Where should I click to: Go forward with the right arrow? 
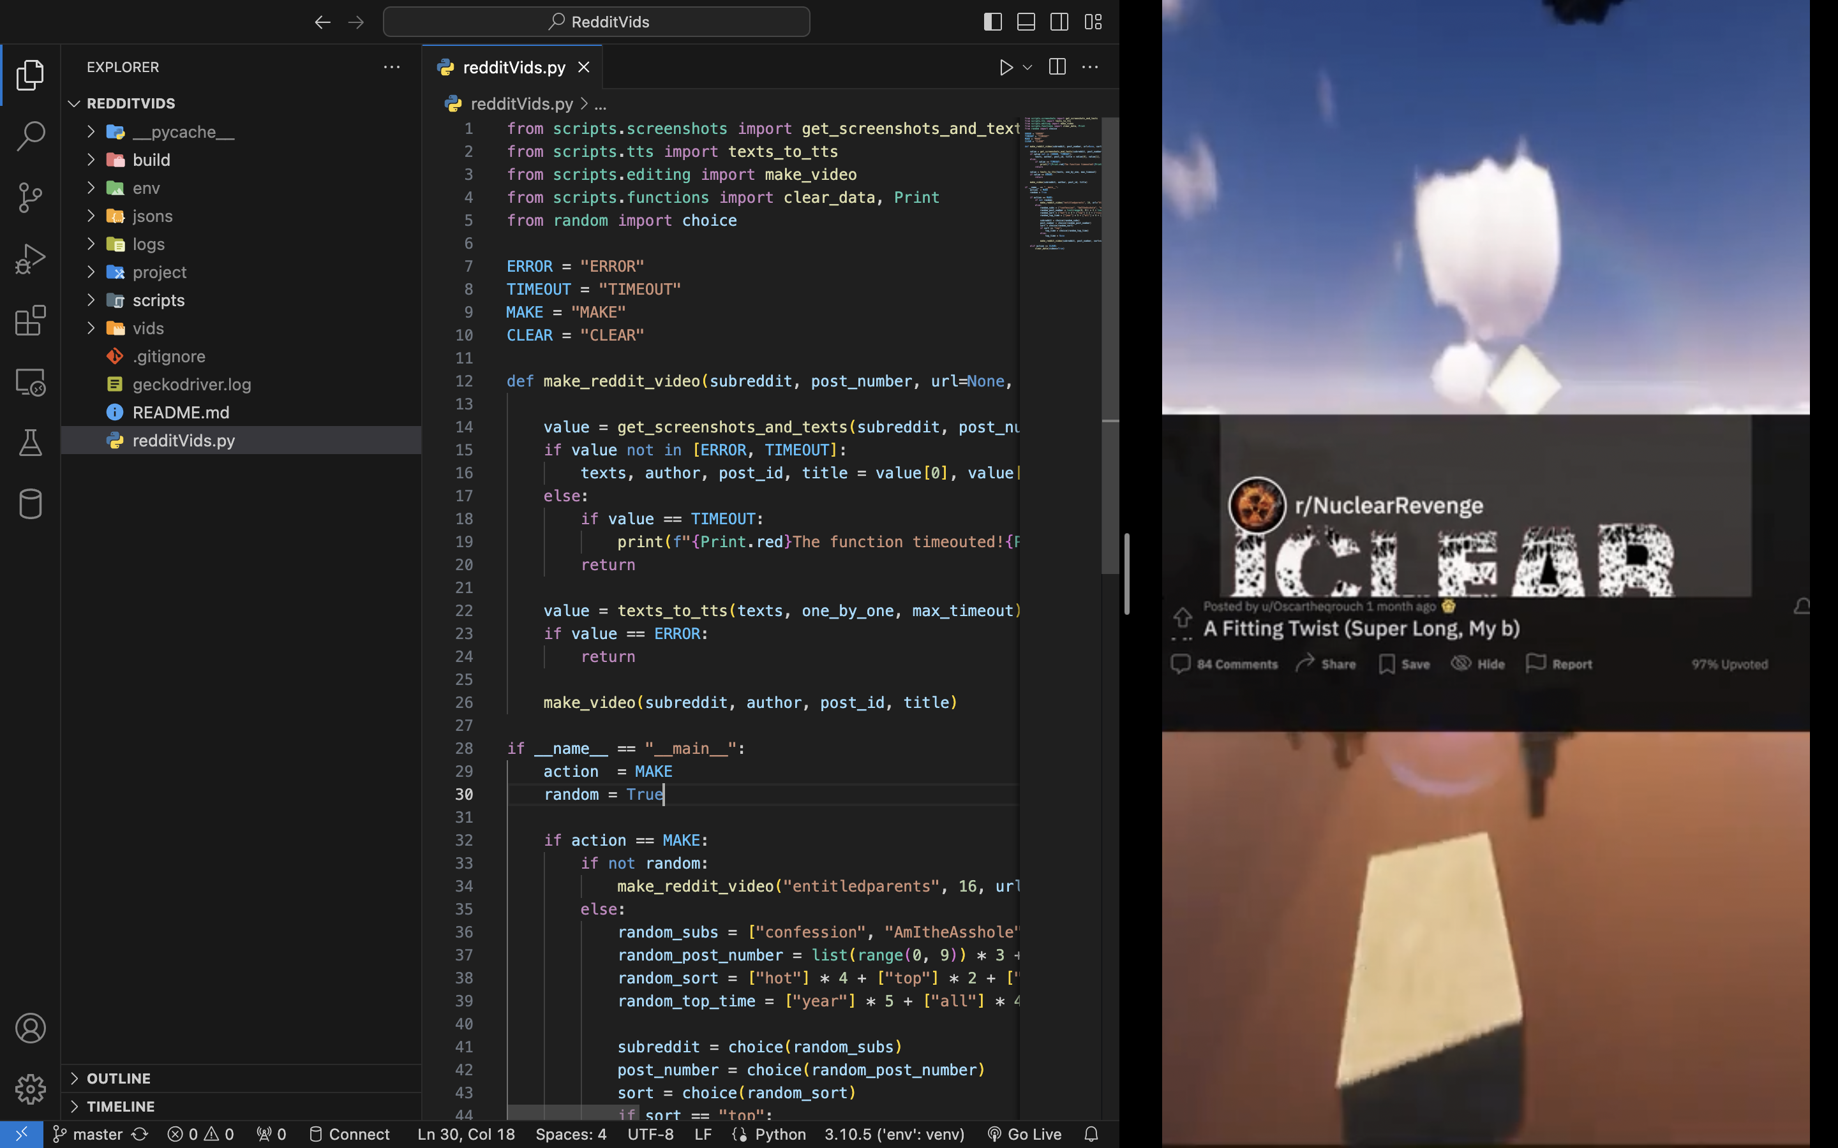point(355,22)
